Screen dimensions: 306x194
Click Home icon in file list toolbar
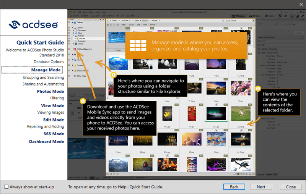[108, 25]
